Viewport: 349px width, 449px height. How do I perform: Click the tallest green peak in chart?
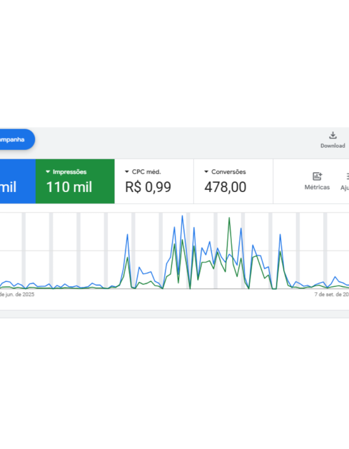(229, 218)
